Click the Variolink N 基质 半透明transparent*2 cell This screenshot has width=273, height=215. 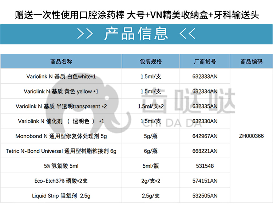61,106
